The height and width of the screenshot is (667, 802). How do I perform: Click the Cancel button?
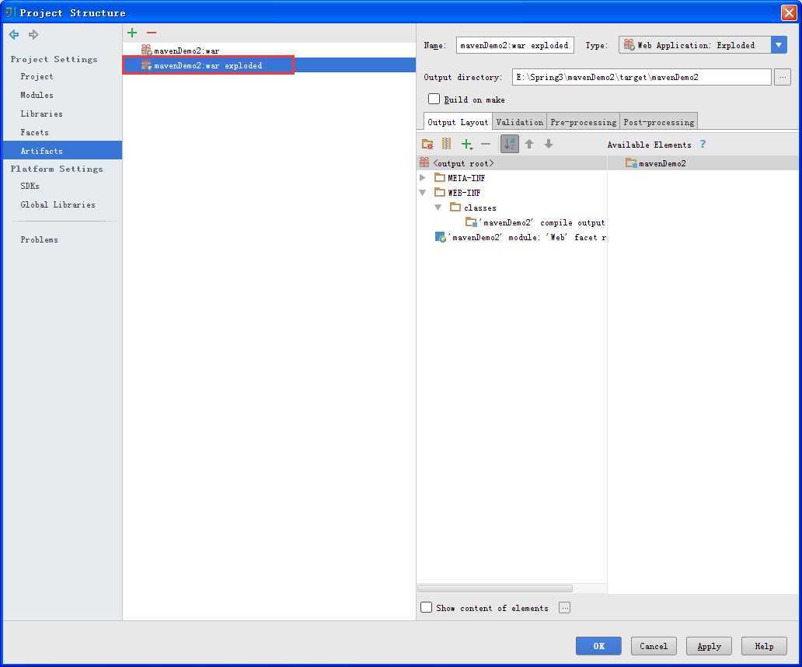(x=654, y=646)
